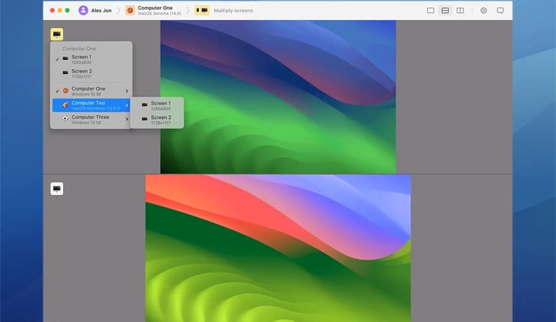Select Computer One Windows 10 SE menu entry
Screen dimensions: 556x322
coord(92,91)
